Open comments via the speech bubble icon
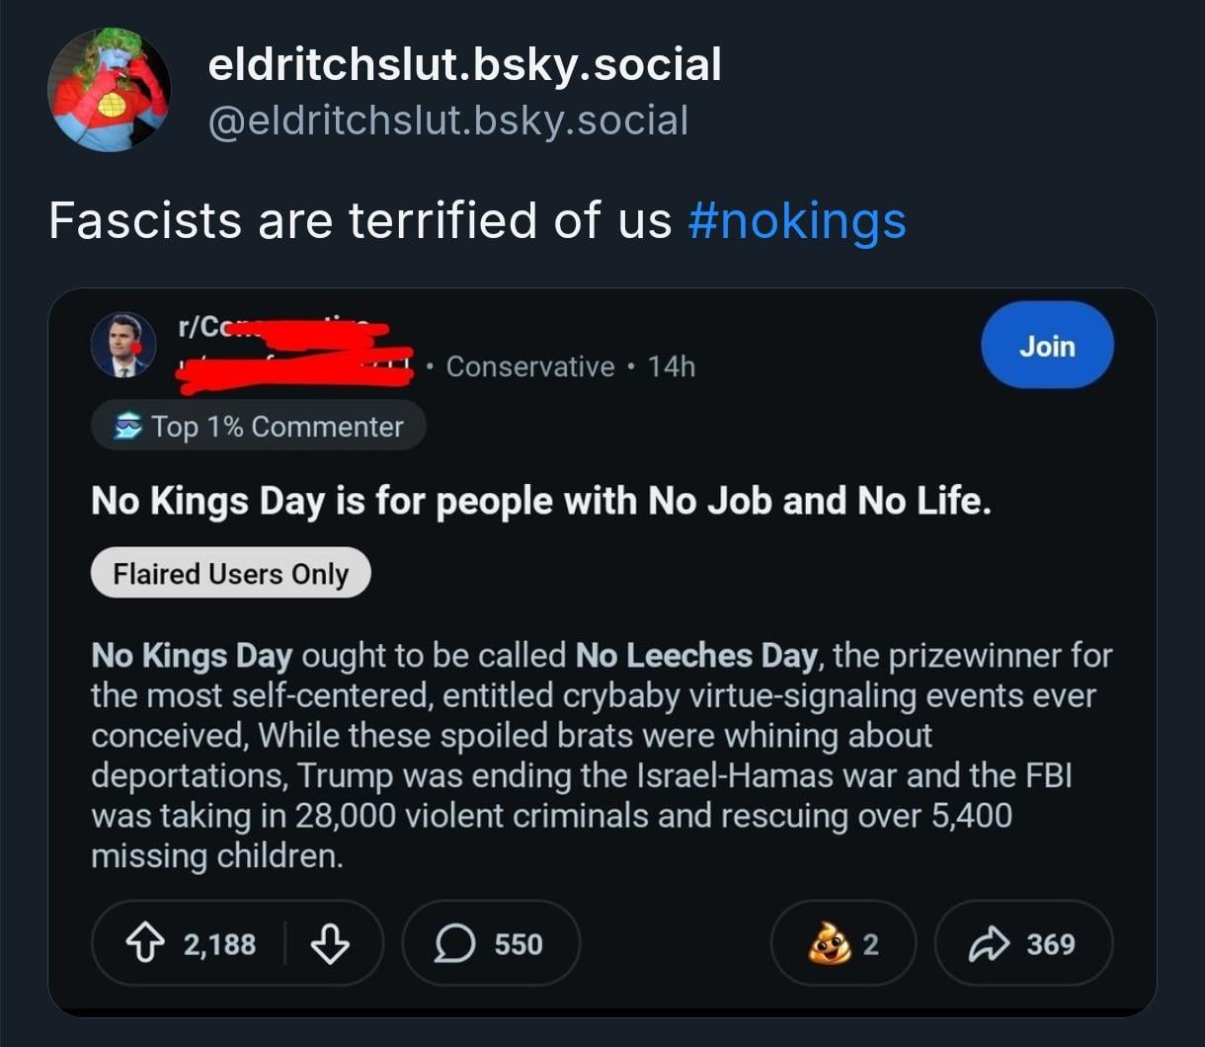 (454, 945)
